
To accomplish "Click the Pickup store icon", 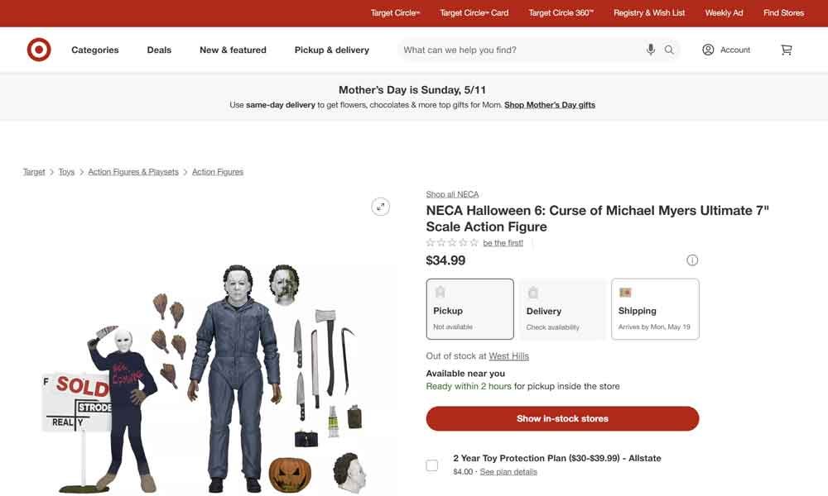I will [439, 292].
